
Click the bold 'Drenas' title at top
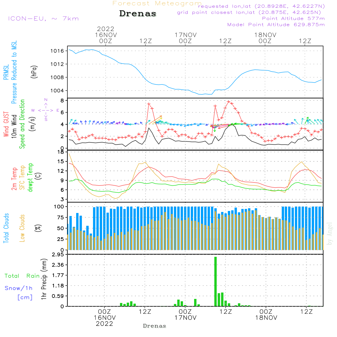137,13
